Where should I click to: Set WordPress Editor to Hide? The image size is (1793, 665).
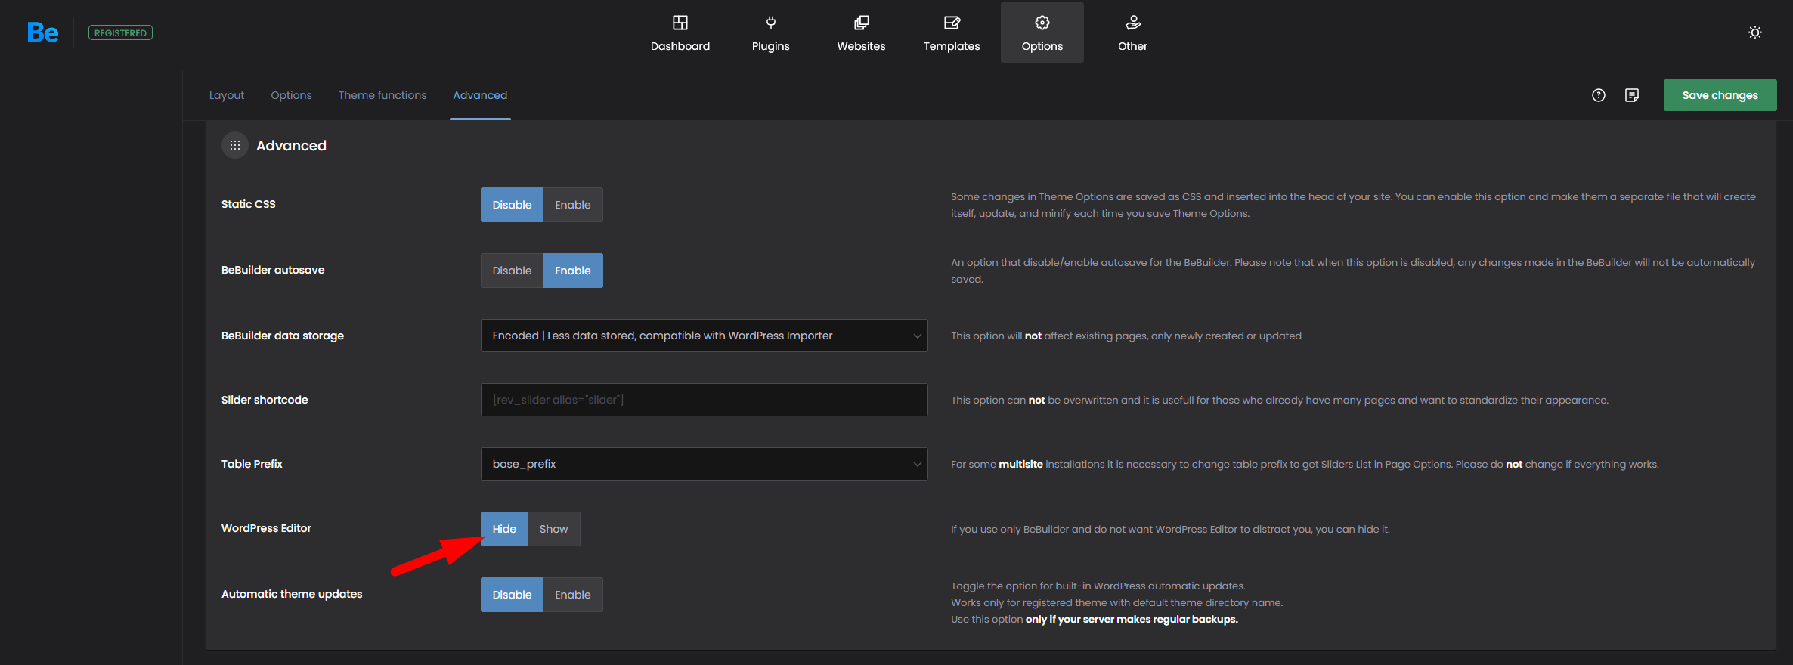click(504, 529)
